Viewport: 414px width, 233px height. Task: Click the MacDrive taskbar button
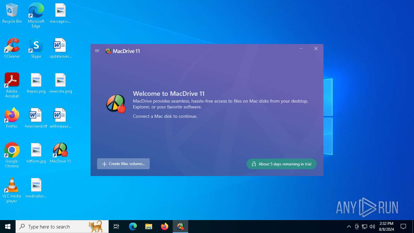pos(180,227)
